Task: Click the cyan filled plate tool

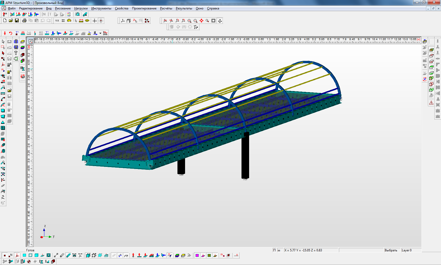Action: (x=3, y=111)
